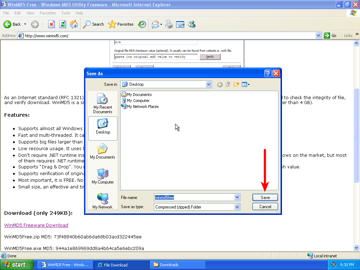
Task: Select My Network Places in file list
Action: tap(140, 107)
